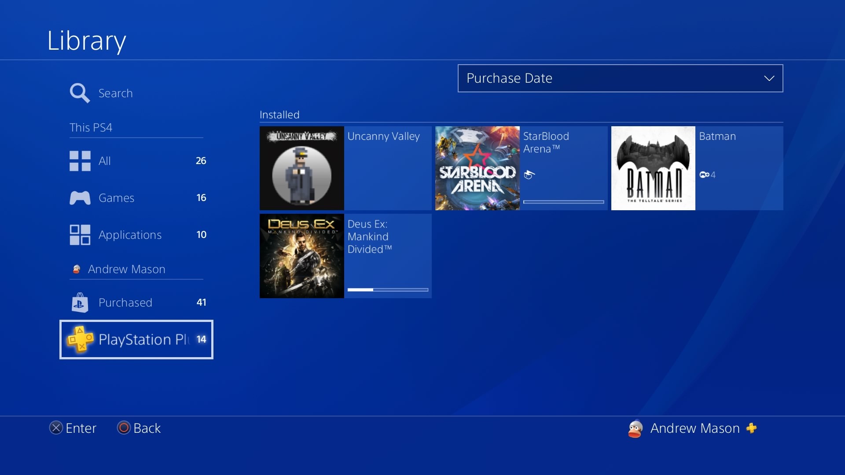Select Deus Ex Mankind Divided thumbnail

pyautogui.click(x=301, y=256)
